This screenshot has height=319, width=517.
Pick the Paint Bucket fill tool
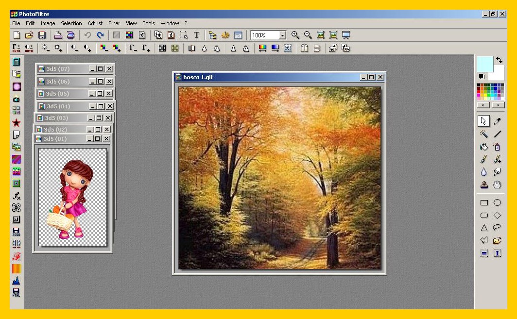484,147
